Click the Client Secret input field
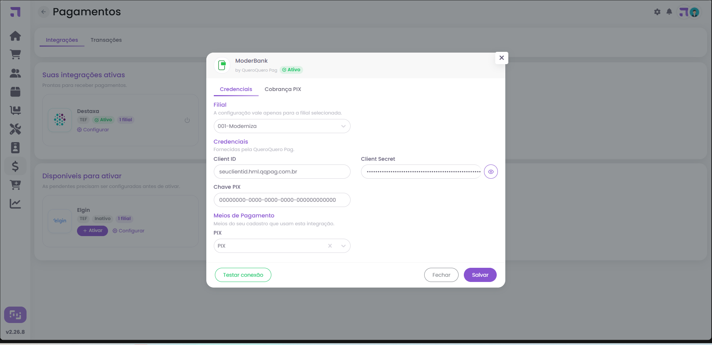Screen dimensions: 712x345 (421, 172)
